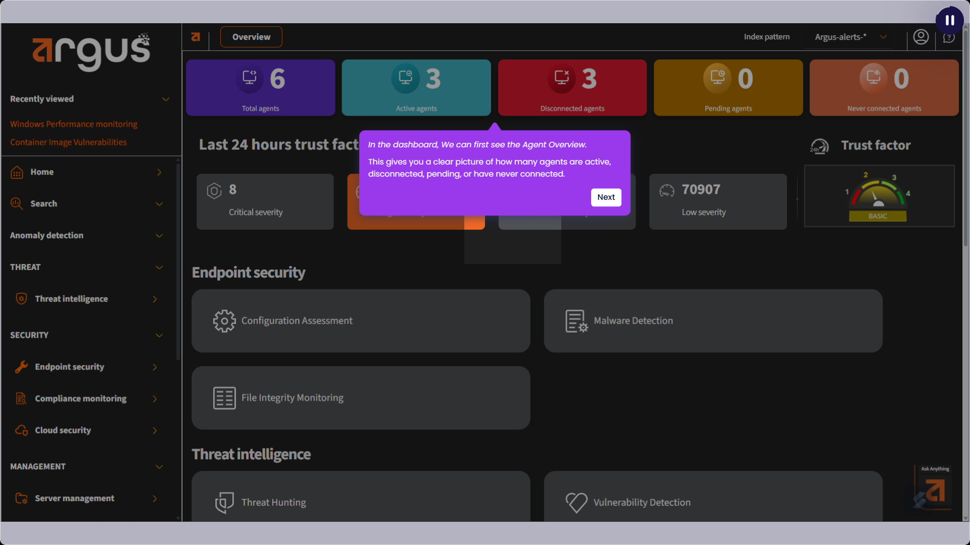Screen dimensions: 970x545
Task: Expand the Search section chevron
Action: pyautogui.click(x=159, y=204)
